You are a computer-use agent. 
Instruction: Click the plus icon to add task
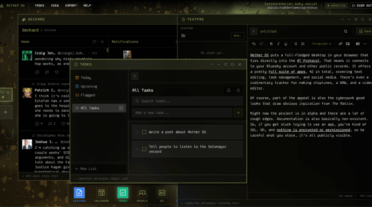pyautogui.click(x=238, y=113)
